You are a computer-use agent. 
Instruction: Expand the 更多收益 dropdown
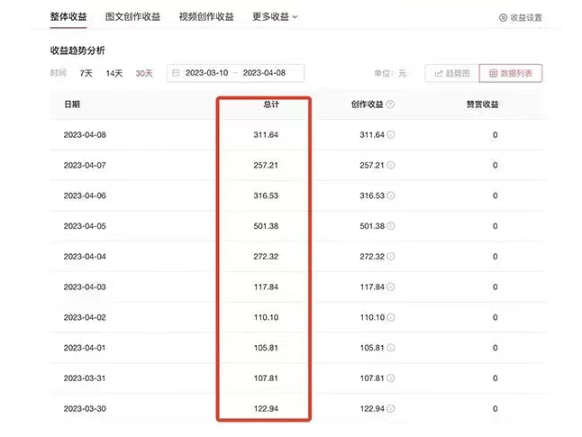(x=275, y=16)
